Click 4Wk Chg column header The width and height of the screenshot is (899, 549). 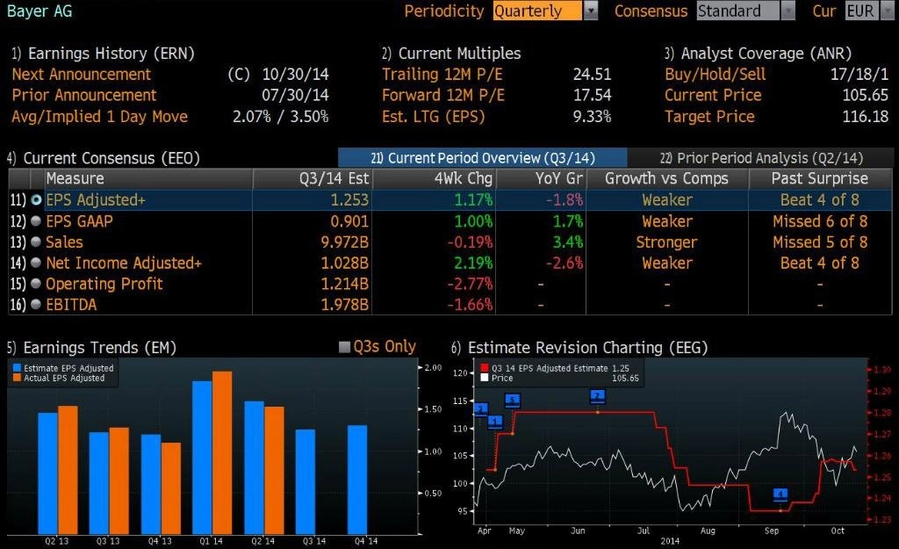[434, 178]
